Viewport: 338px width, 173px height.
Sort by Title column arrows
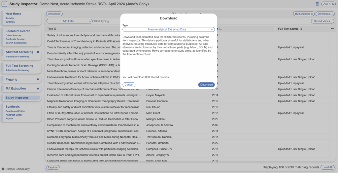tap(55, 29)
